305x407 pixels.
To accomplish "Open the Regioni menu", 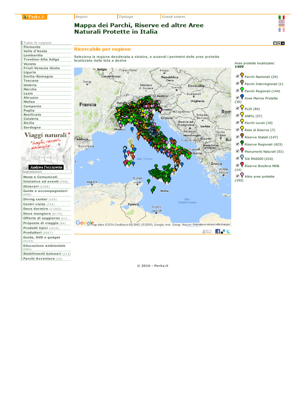I will point(82,17).
